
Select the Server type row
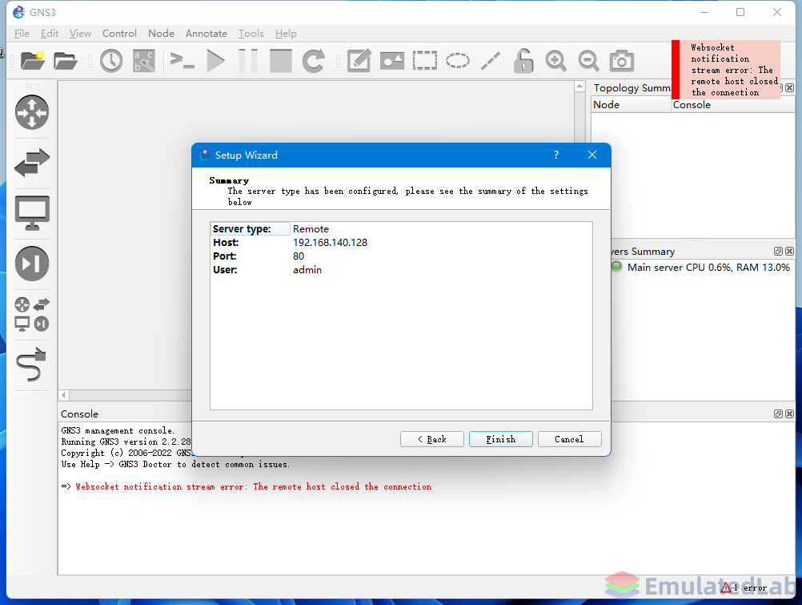pyautogui.click(x=401, y=229)
